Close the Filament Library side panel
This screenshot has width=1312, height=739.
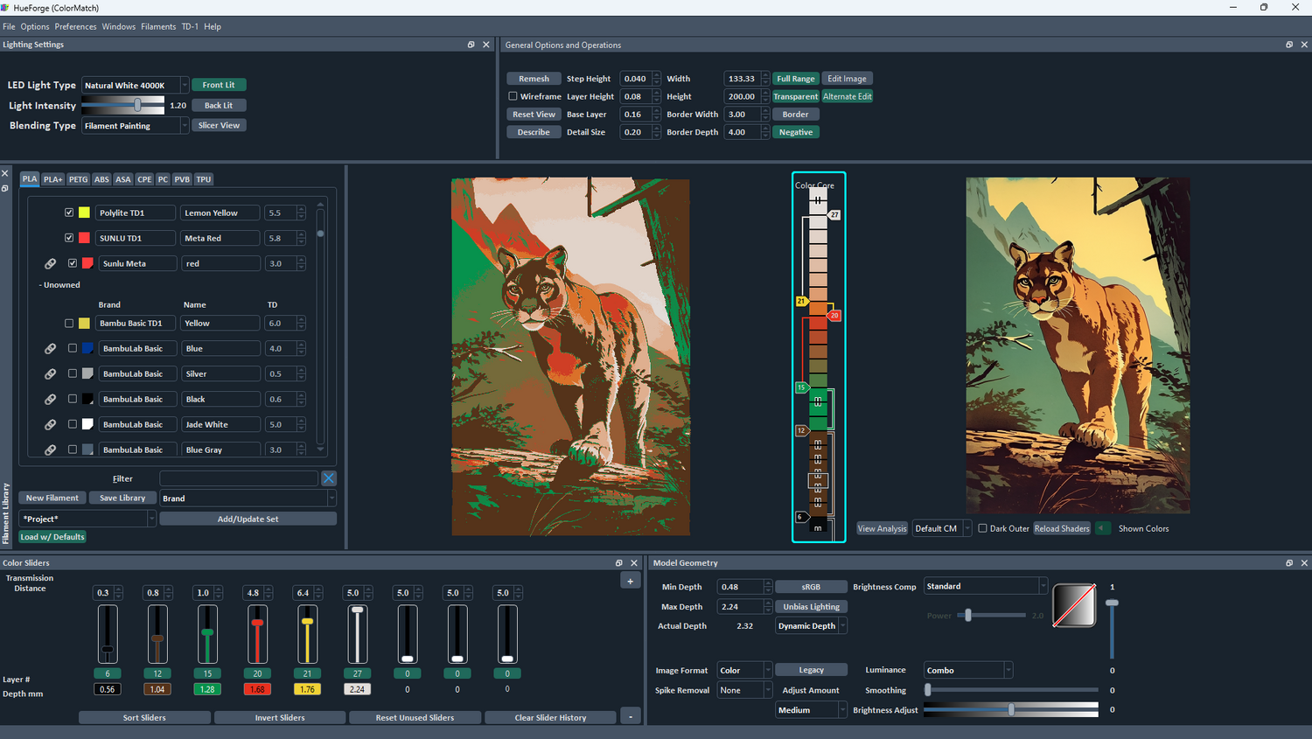click(5, 173)
